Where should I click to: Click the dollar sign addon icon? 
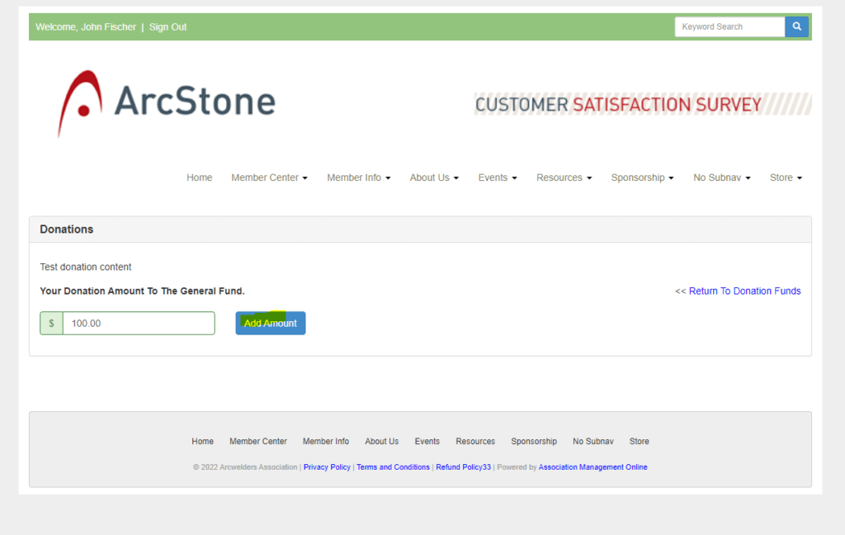[51, 324]
